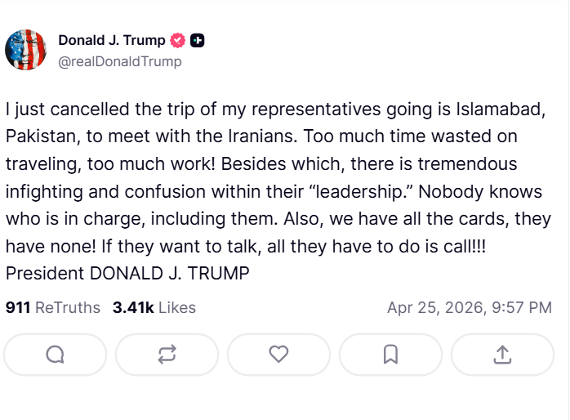Image resolution: width=570 pixels, height=420 pixels.
Task: Click the dark plus badge beside the name
Action: pyautogui.click(x=197, y=40)
